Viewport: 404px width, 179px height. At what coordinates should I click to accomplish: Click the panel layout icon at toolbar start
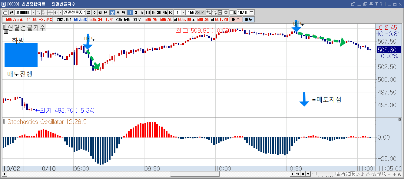[x=5, y=12]
